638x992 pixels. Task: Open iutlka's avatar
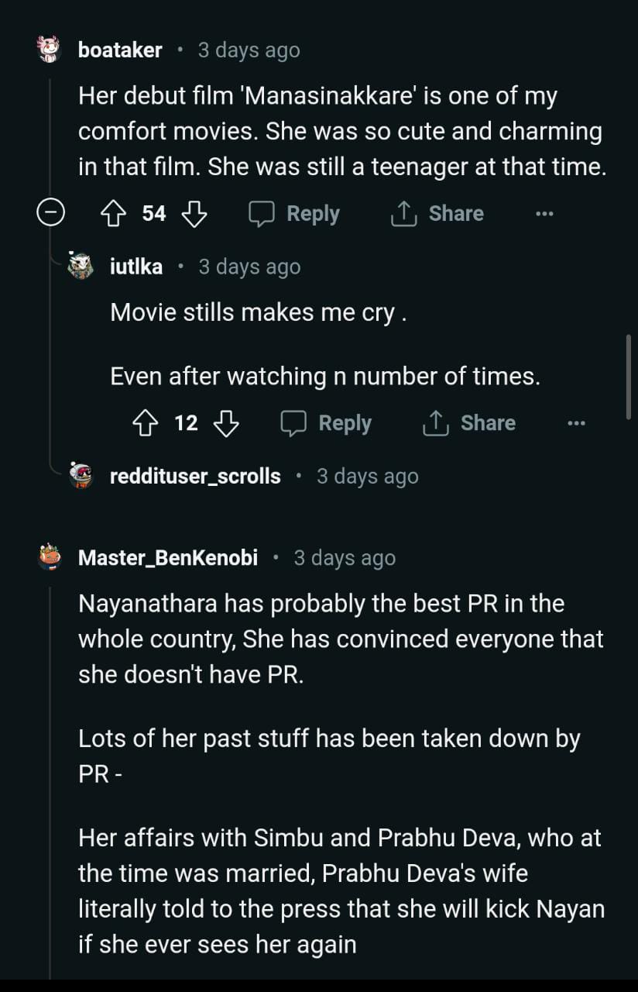pyautogui.click(x=81, y=267)
